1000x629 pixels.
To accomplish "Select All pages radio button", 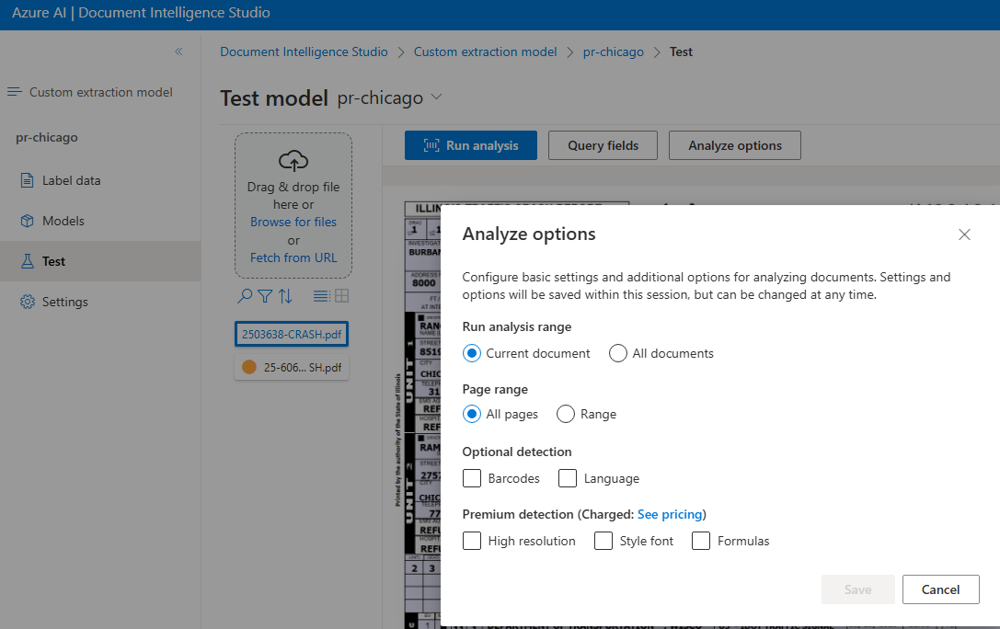I will click(472, 414).
